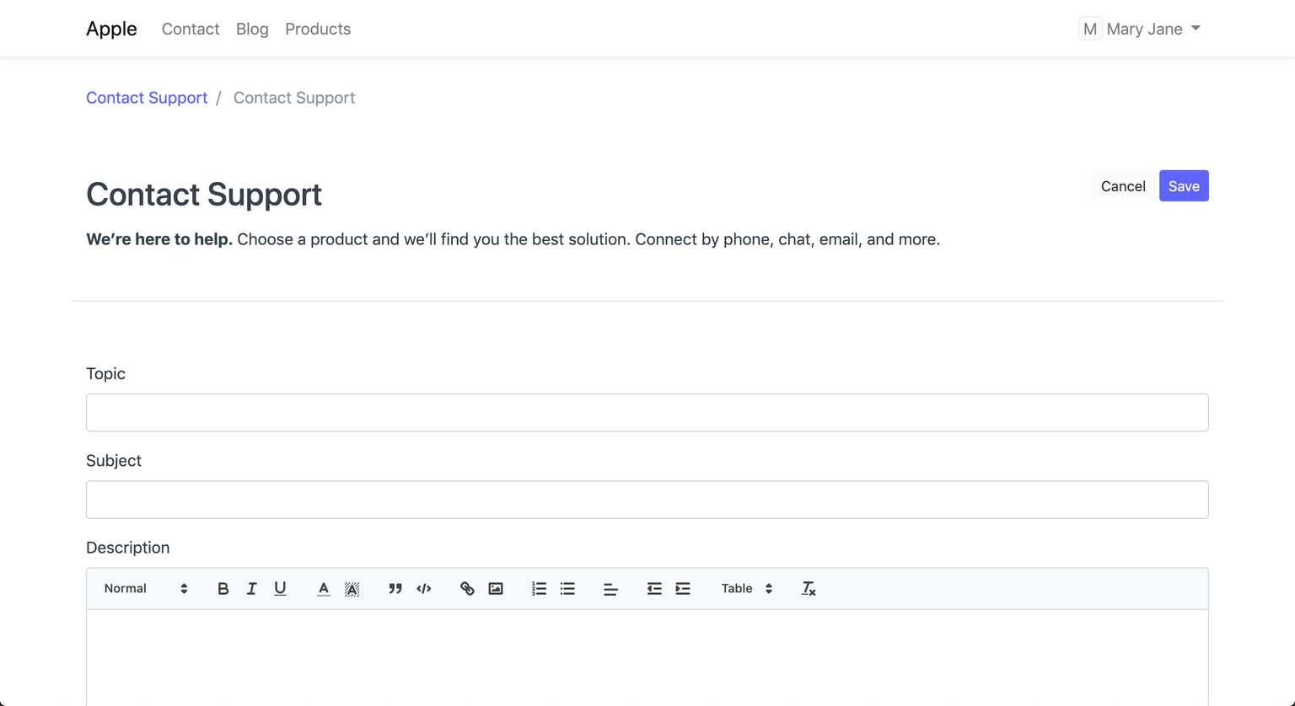The height and width of the screenshot is (706, 1295).
Task: Insert an image into the description
Action: (496, 589)
